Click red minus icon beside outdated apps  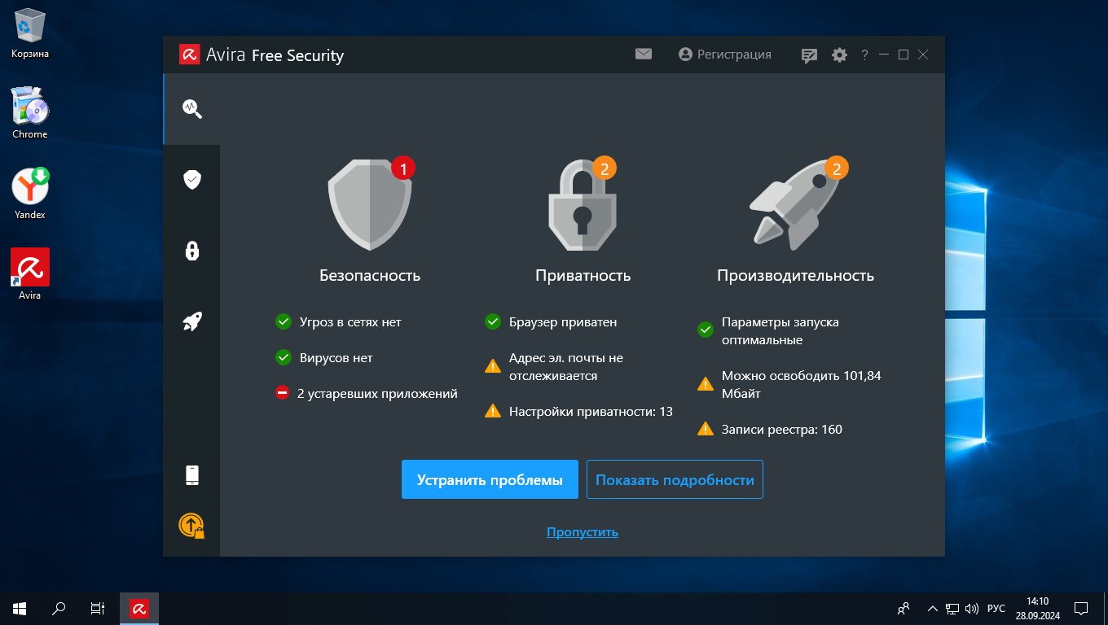tap(283, 394)
